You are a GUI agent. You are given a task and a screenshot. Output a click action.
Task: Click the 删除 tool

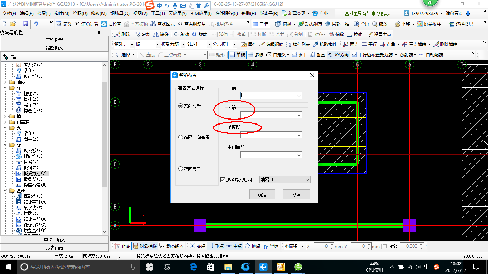point(122,34)
